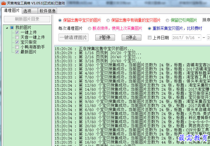Select the 最新图片 tree item
Screen dimensions: 210x146
coord(29,52)
